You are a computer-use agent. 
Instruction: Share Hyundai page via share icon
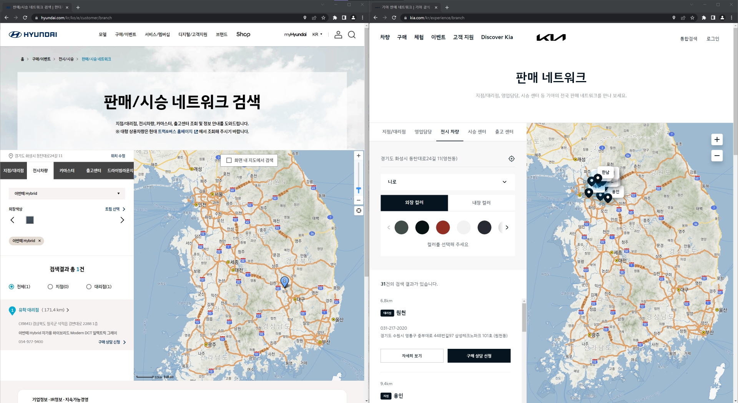point(314,18)
